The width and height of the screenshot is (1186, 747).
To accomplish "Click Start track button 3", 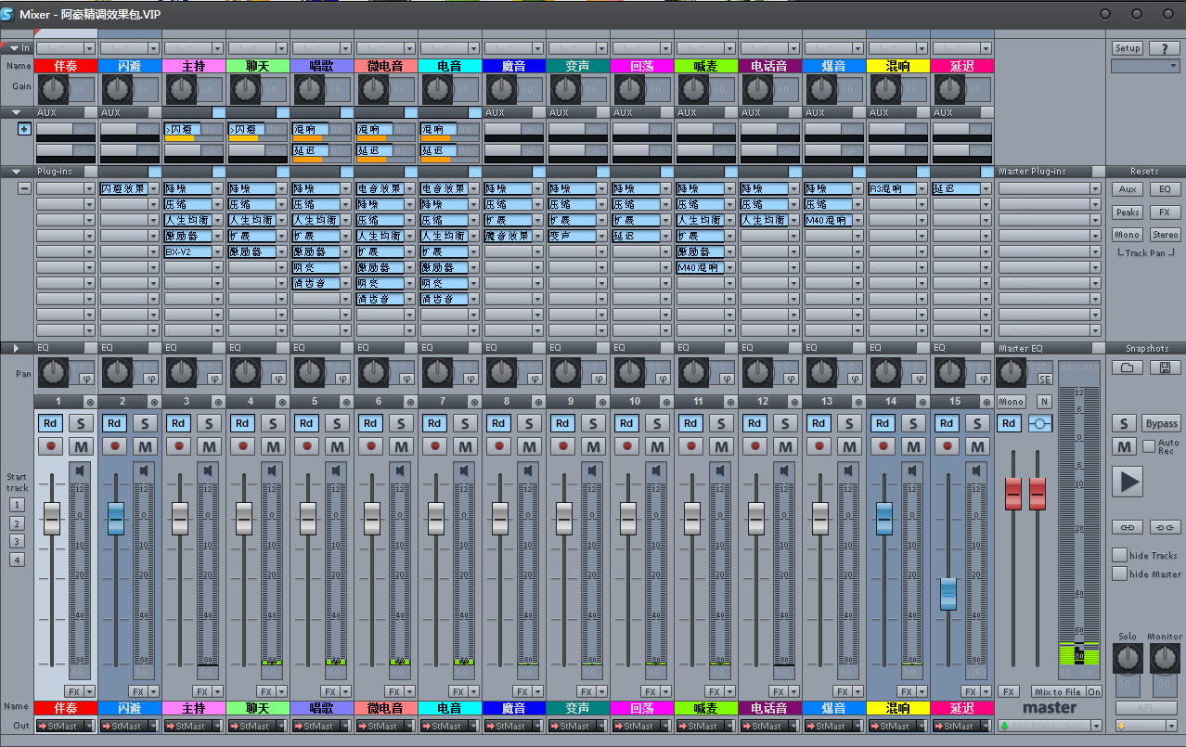I will (17, 541).
